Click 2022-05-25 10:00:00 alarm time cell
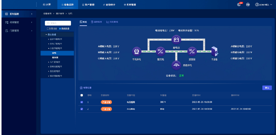 [x=202, y=102]
